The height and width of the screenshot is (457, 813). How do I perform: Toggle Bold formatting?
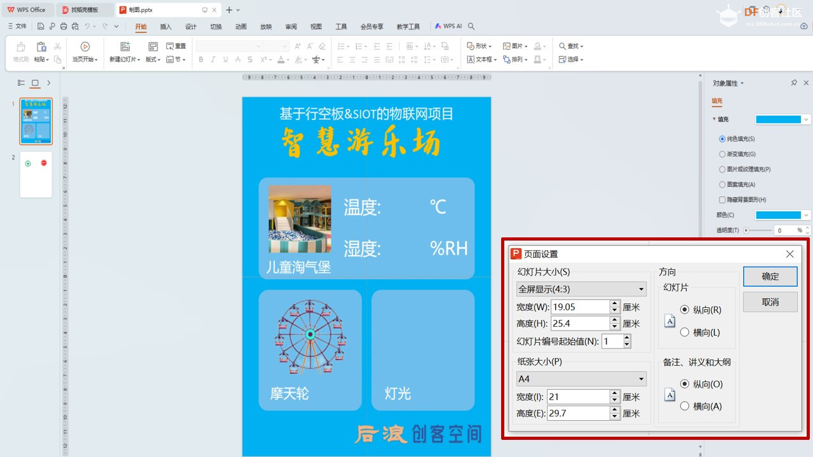(x=201, y=60)
